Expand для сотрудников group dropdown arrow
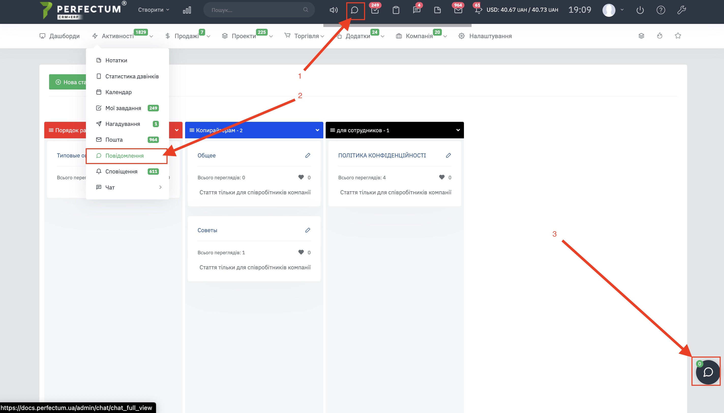The height and width of the screenshot is (413, 724). click(458, 130)
